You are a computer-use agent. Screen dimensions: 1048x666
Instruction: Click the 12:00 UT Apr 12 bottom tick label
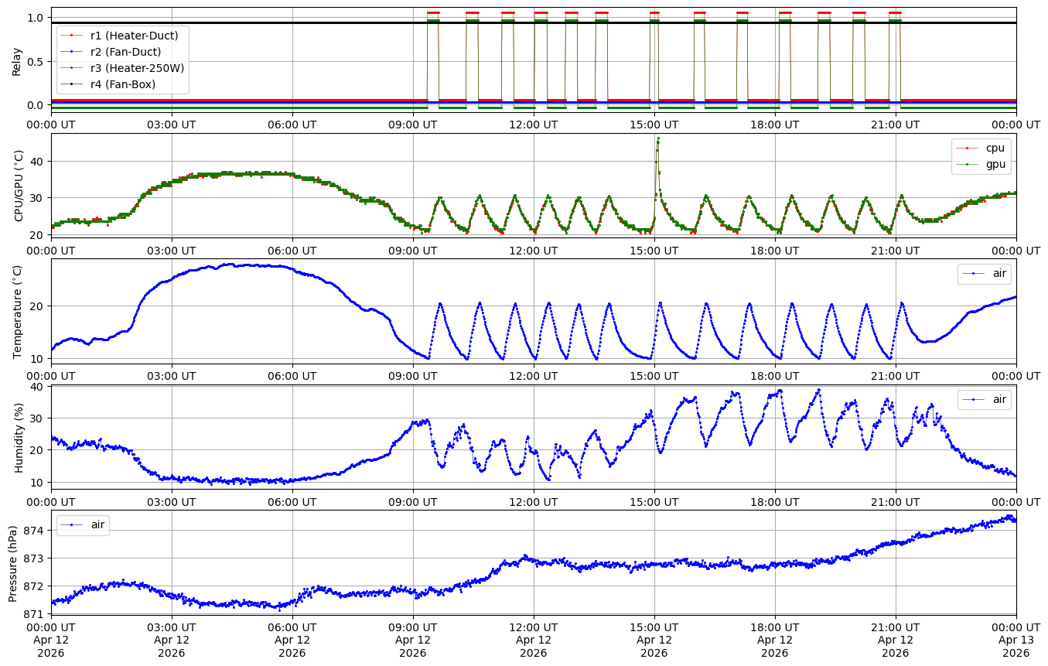click(534, 638)
